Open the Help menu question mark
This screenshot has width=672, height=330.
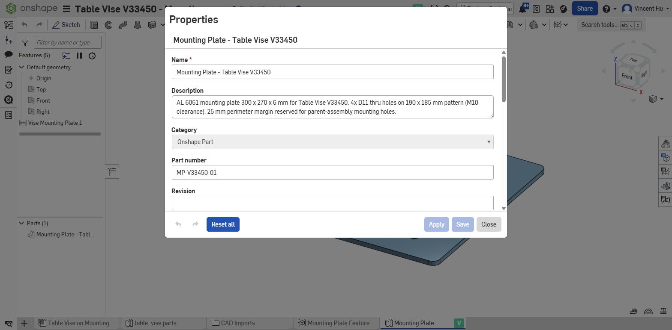tap(609, 9)
